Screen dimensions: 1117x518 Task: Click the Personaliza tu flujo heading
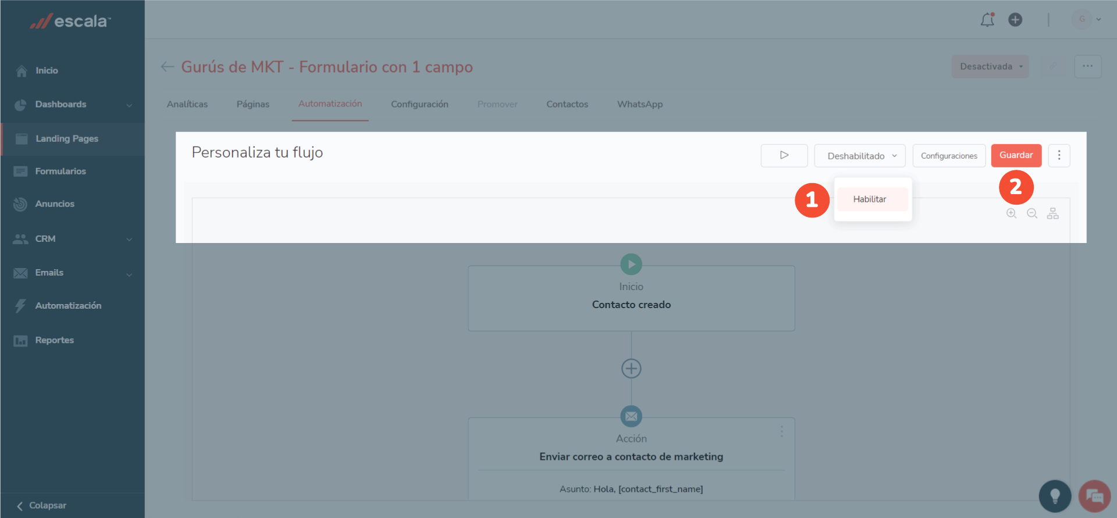(x=257, y=153)
